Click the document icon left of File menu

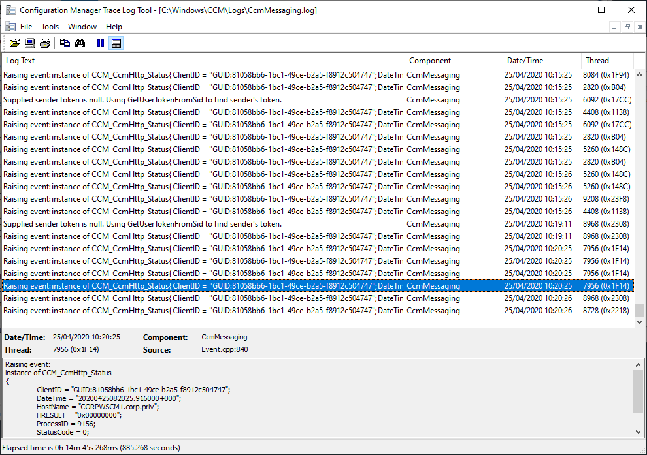coord(10,27)
